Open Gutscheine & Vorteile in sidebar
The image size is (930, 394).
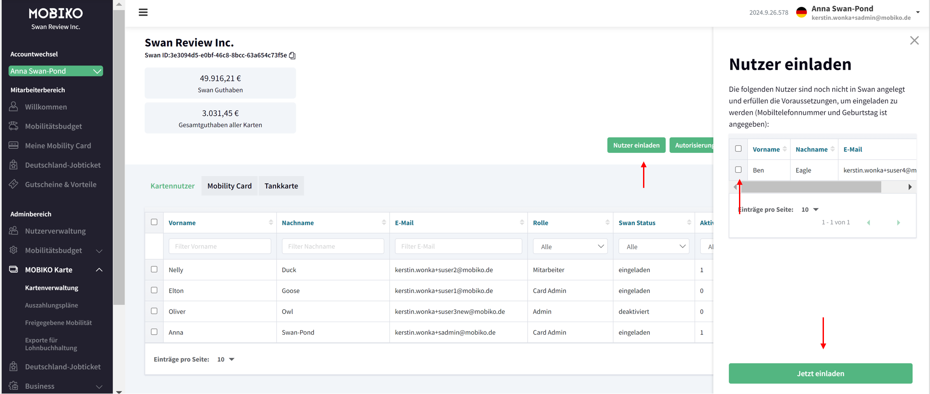point(60,184)
